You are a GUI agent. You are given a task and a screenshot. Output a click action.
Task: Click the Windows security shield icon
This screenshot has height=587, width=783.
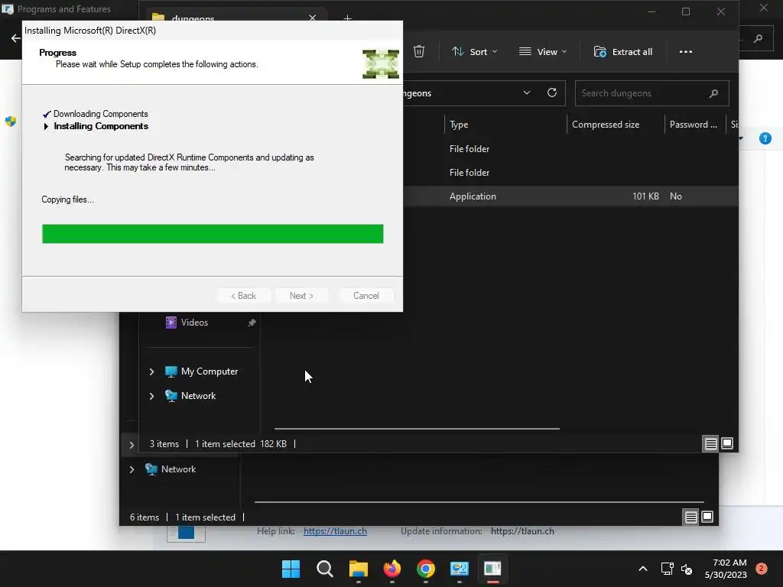tap(11, 122)
